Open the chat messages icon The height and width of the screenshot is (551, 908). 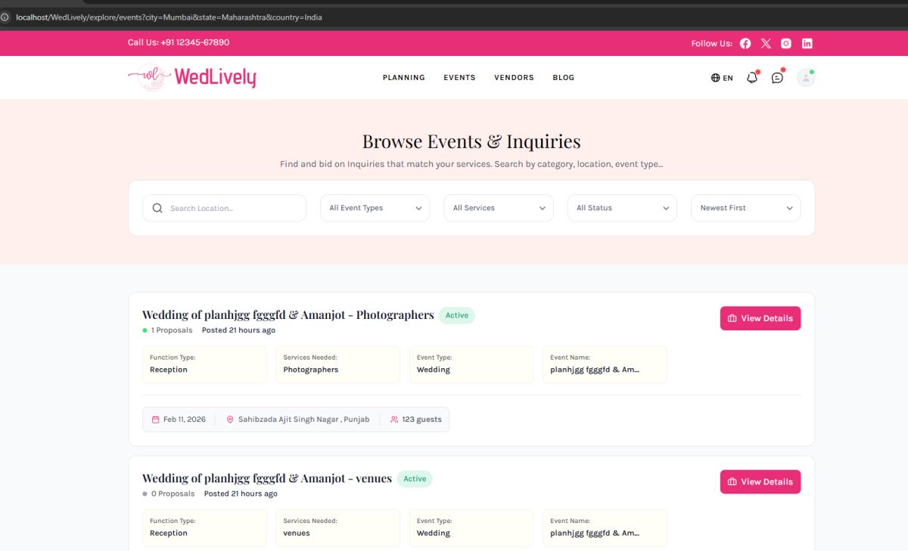[777, 77]
